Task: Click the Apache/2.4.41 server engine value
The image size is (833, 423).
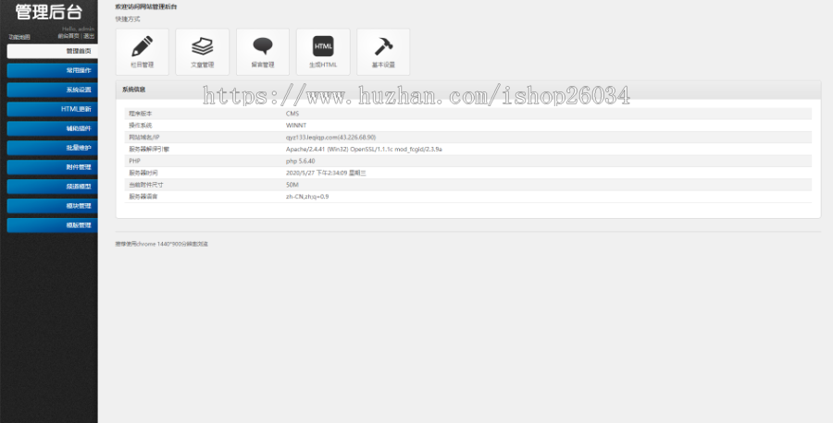Action: click(364, 150)
